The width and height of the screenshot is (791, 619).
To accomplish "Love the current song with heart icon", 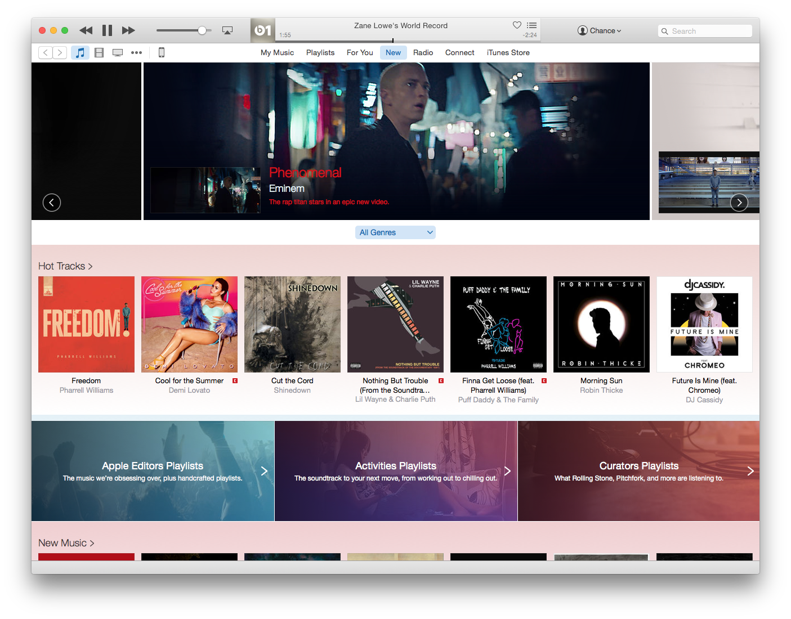I will click(x=517, y=25).
